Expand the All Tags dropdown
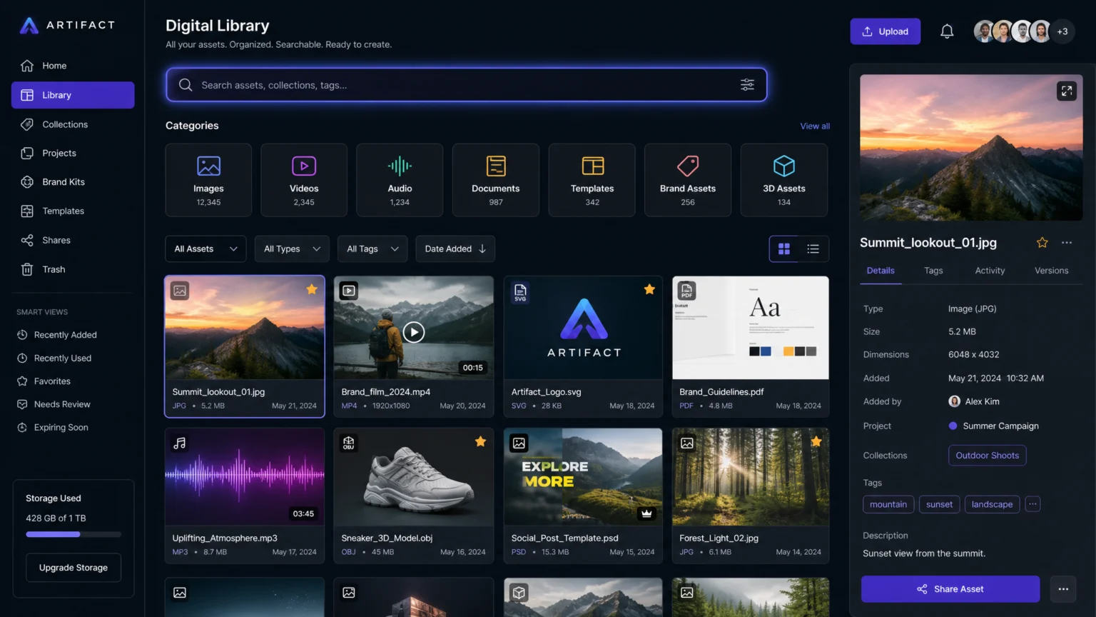This screenshot has width=1096, height=617. click(x=372, y=249)
